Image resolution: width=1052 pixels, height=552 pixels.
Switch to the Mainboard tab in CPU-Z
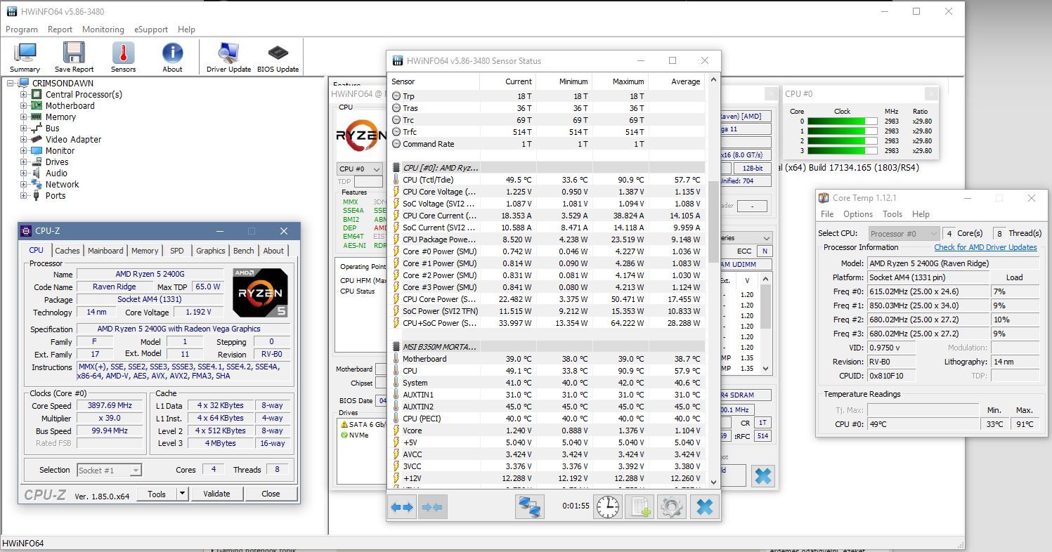105,251
